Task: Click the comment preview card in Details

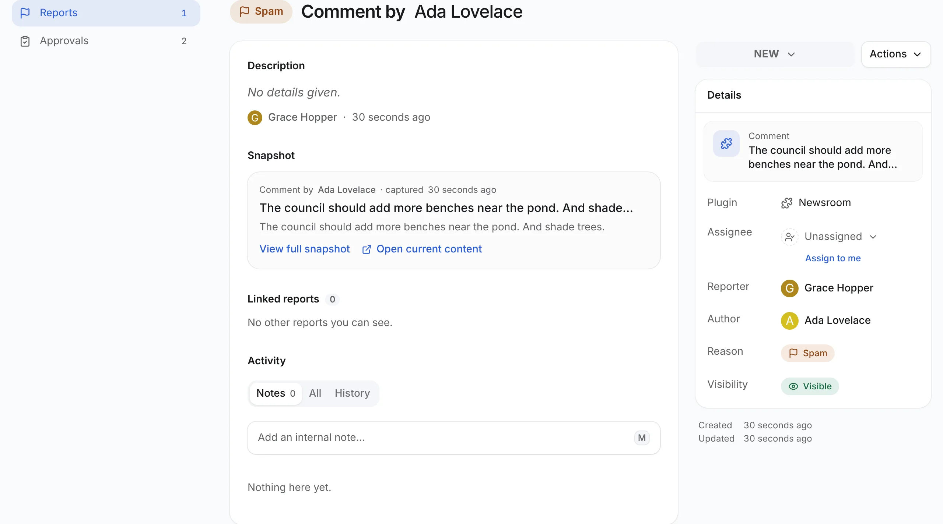Action: click(x=813, y=151)
